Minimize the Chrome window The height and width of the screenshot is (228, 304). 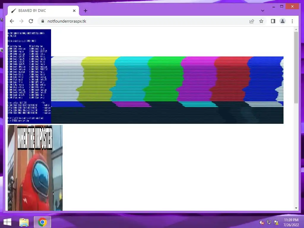click(x=273, y=7)
